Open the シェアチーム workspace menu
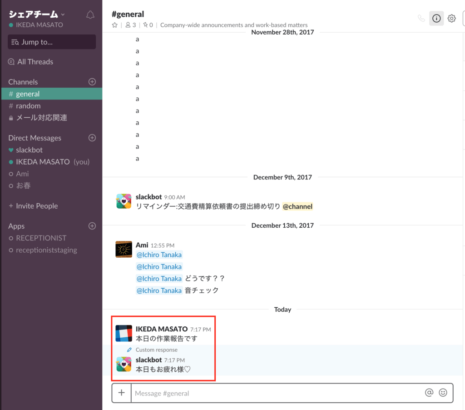Viewport: 465px width, 410px height. click(x=36, y=15)
